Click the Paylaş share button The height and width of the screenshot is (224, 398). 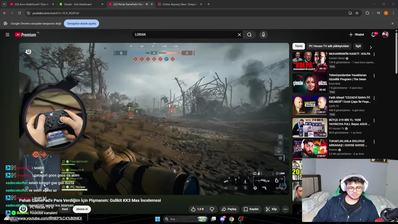[229, 209]
